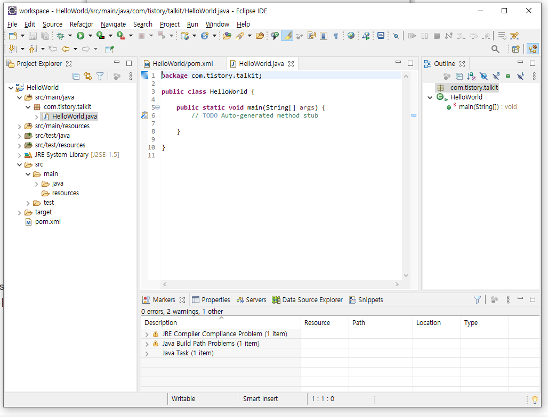Click the Coverage run icon

tap(101, 36)
